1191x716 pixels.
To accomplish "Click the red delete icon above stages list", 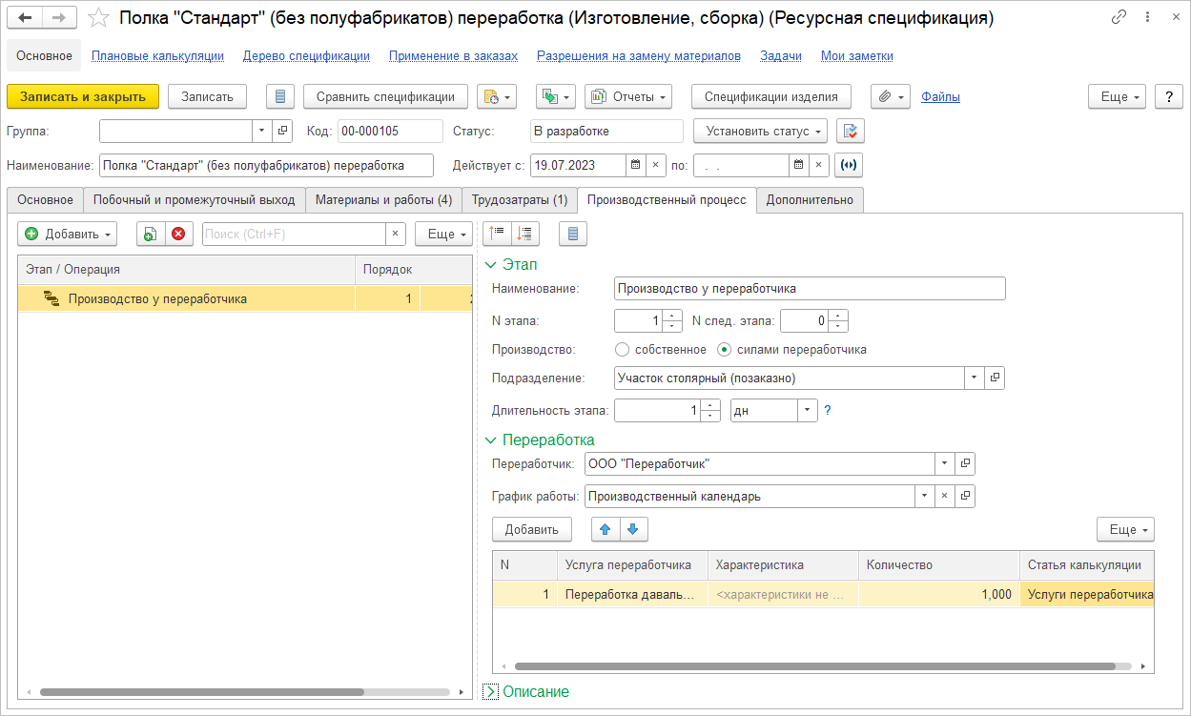I will [177, 234].
